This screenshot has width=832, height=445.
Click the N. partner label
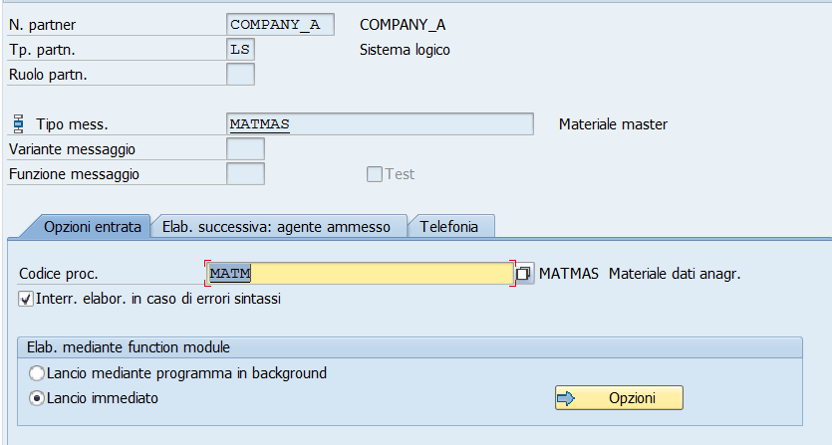tap(43, 25)
